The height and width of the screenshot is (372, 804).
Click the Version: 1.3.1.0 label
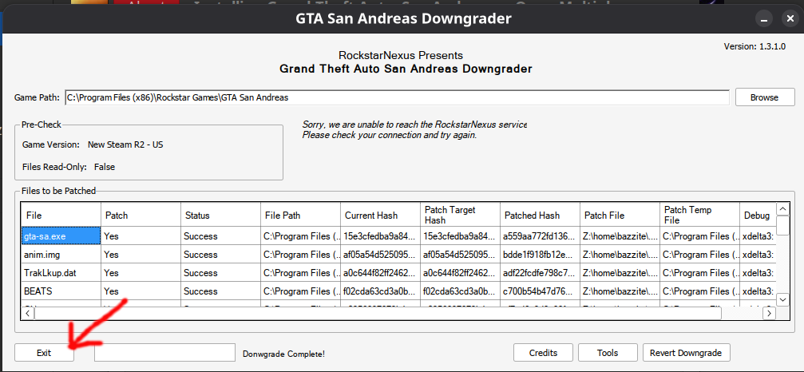click(754, 46)
